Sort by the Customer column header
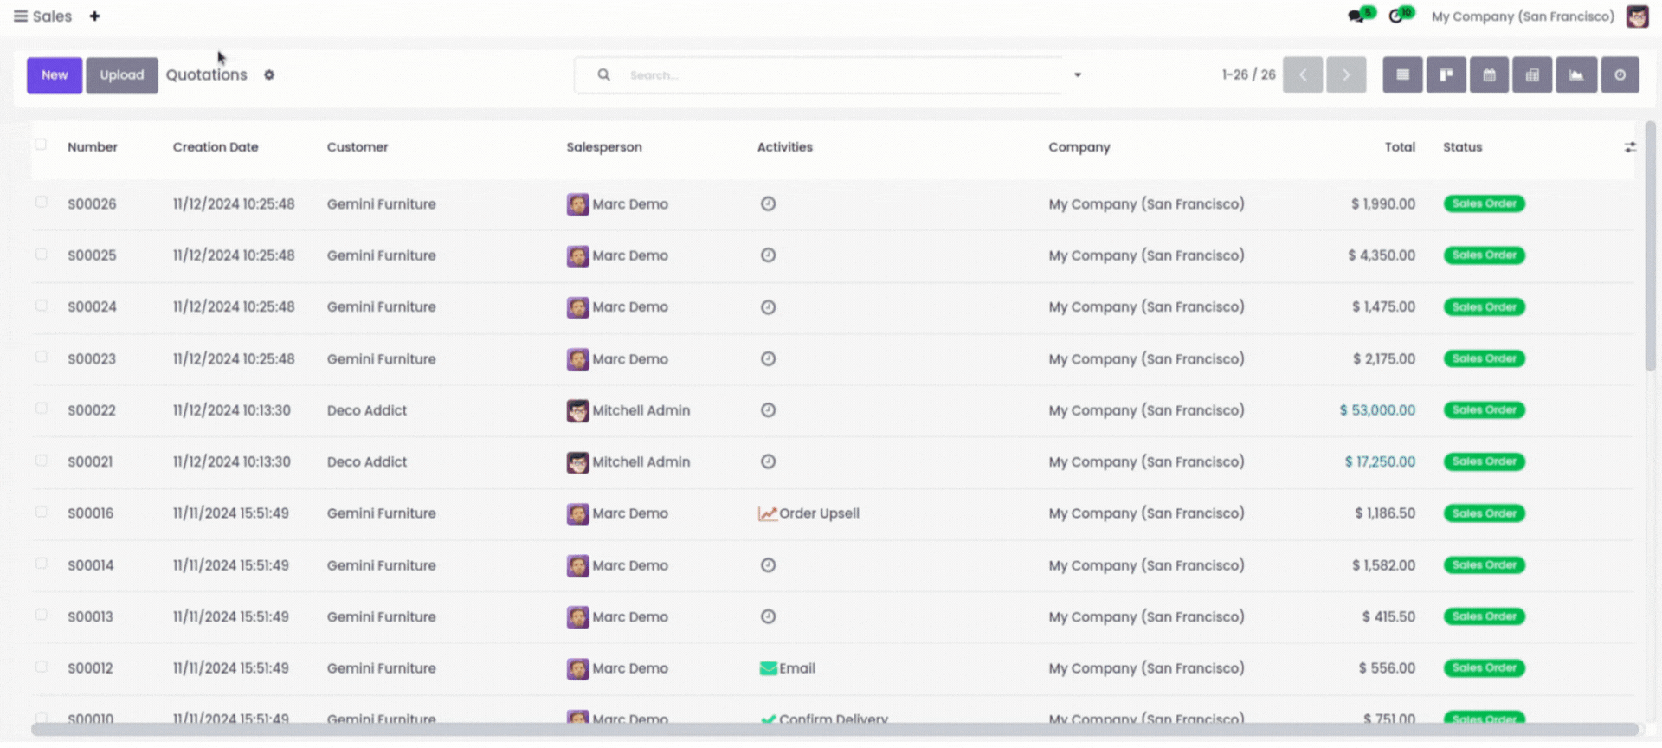This screenshot has width=1662, height=748. tap(358, 147)
